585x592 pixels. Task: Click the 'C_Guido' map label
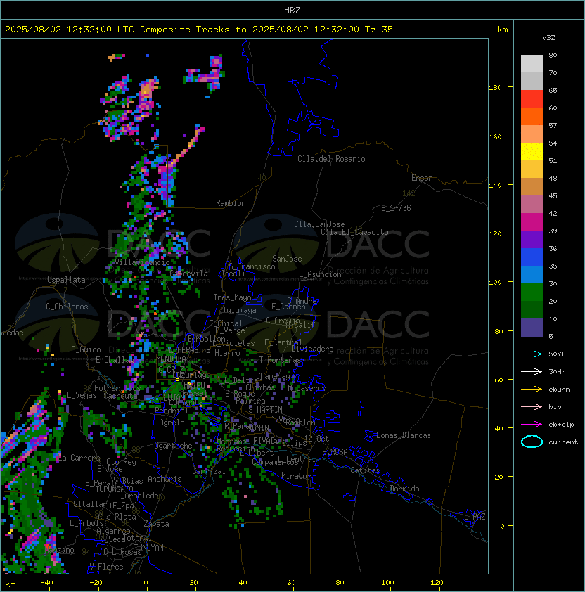[x=86, y=349]
